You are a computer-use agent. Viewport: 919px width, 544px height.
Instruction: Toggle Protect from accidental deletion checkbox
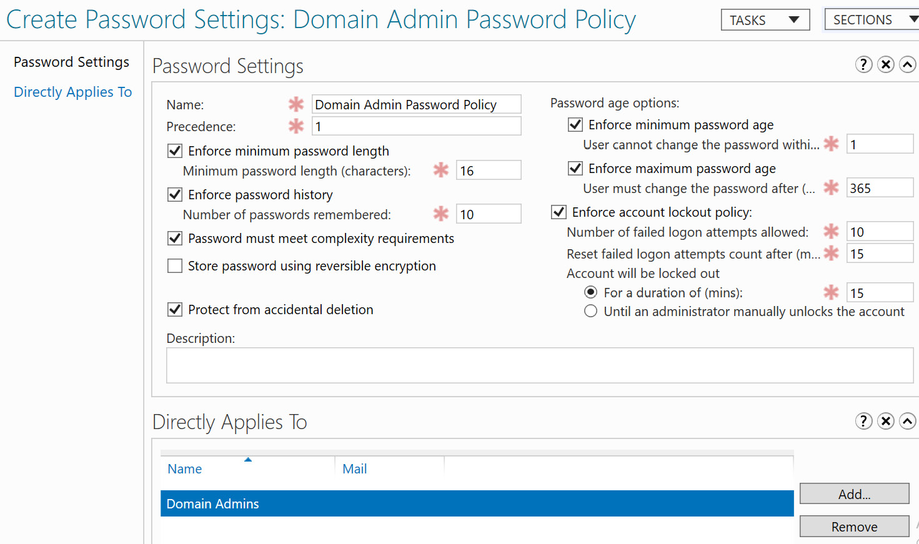click(x=175, y=309)
